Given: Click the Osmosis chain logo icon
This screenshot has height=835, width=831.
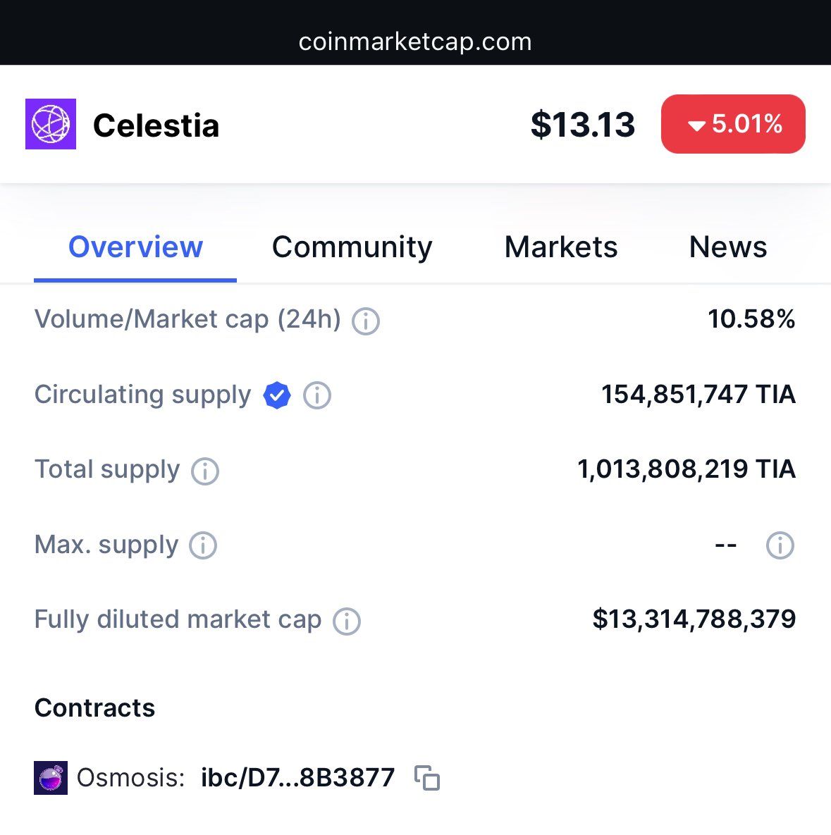Looking at the screenshot, I should [51, 778].
